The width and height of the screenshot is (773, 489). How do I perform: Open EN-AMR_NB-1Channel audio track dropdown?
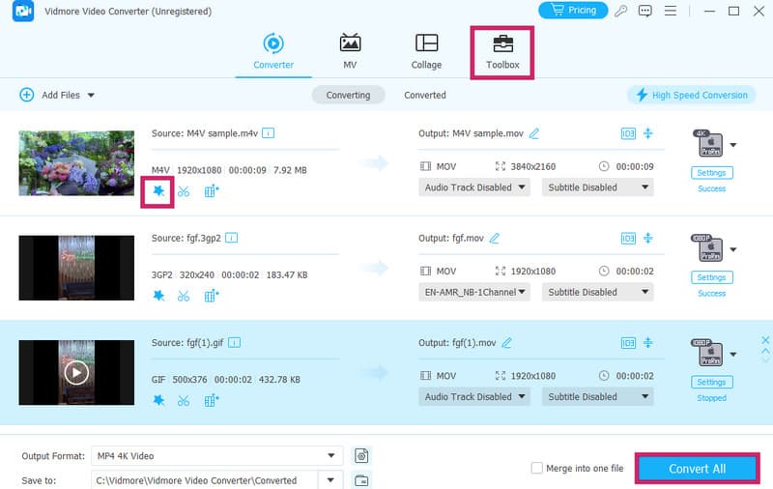pos(474,292)
